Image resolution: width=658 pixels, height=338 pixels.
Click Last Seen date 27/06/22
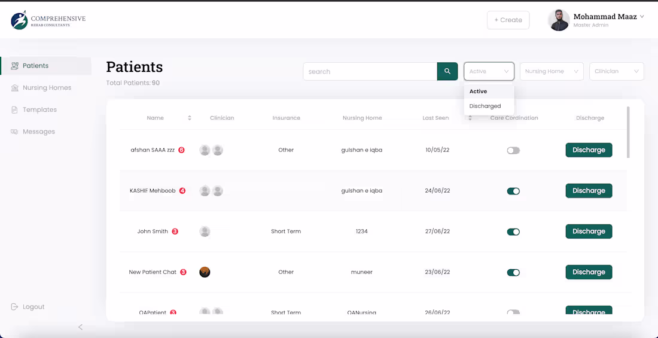[437, 232]
